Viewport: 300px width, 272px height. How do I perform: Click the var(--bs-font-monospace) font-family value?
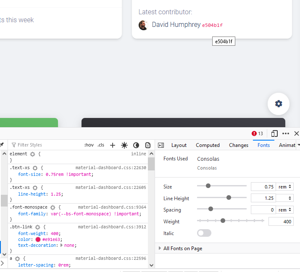click(x=81, y=214)
